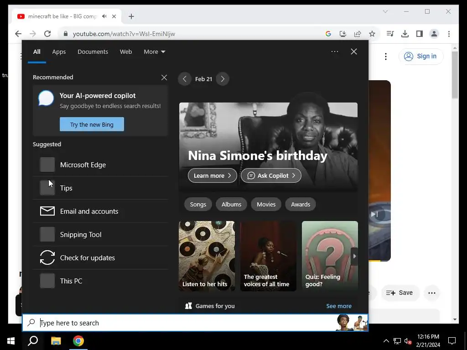
Task: Click the Chrome address bar URL
Action: [x=124, y=34]
